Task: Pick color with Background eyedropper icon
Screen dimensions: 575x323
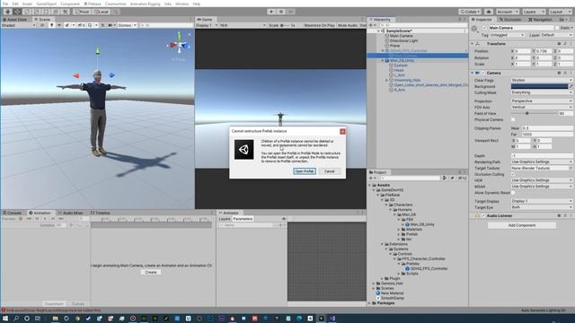Action: point(571,86)
